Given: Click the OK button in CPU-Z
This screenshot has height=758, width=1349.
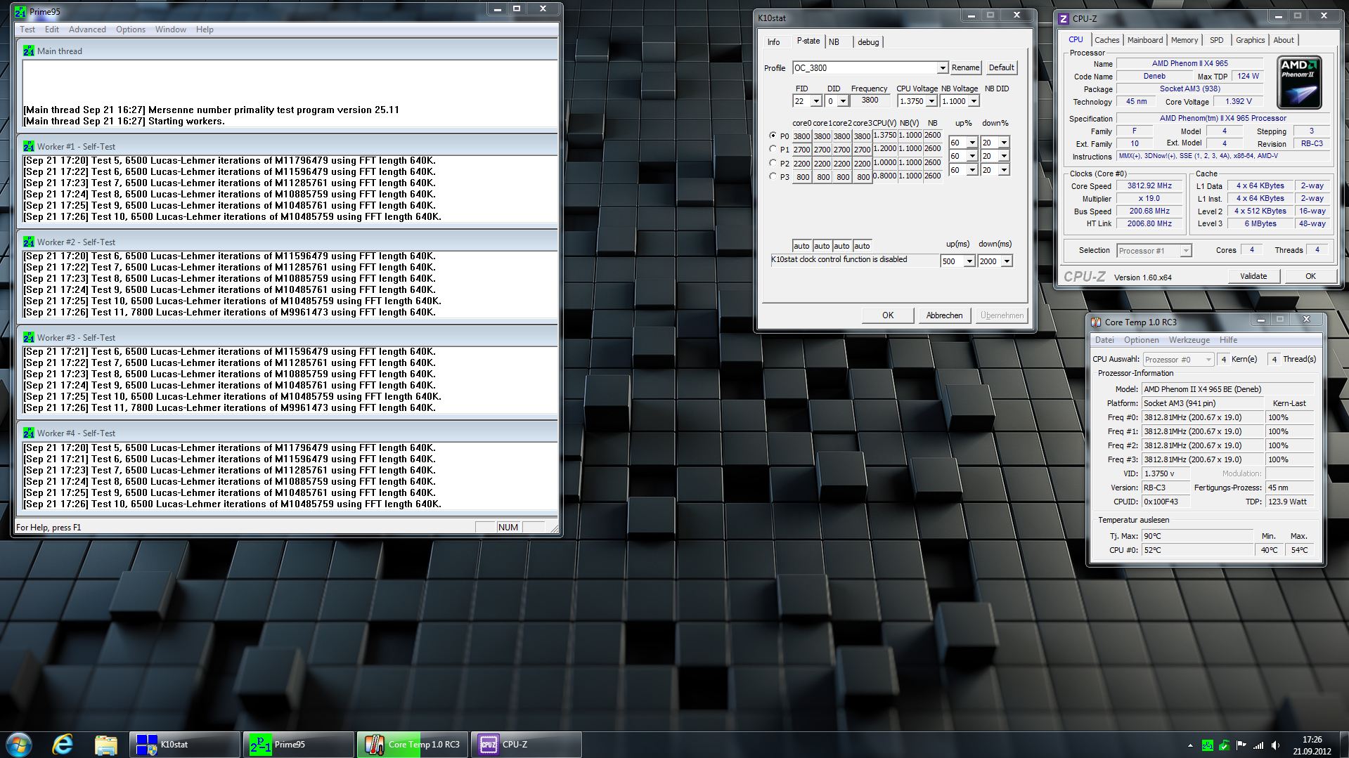Looking at the screenshot, I should click(1310, 277).
